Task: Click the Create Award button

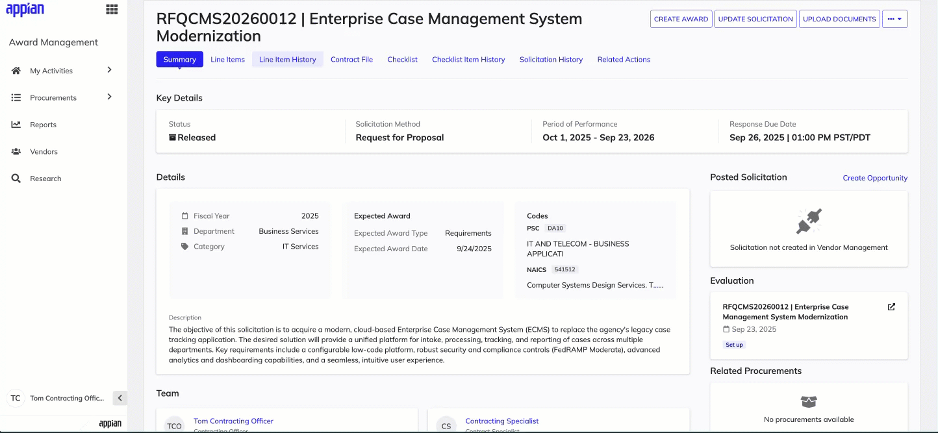Action: 681,19
